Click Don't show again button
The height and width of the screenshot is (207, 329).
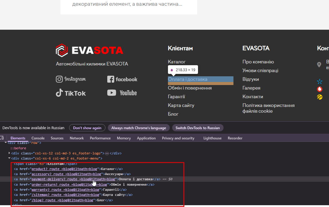coord(87,128)
